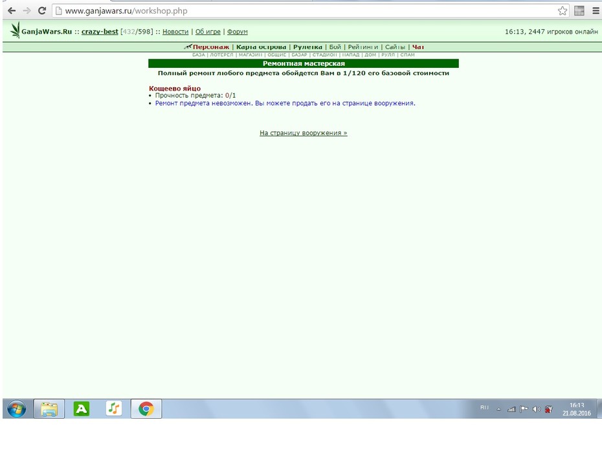
Task: Open Windows Explorer from the taskbar
Action: 49,409
